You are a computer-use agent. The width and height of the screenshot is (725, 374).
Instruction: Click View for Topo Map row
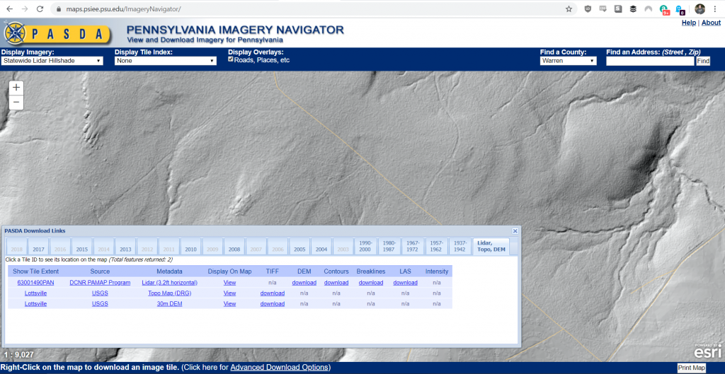[x=230, y=293]
